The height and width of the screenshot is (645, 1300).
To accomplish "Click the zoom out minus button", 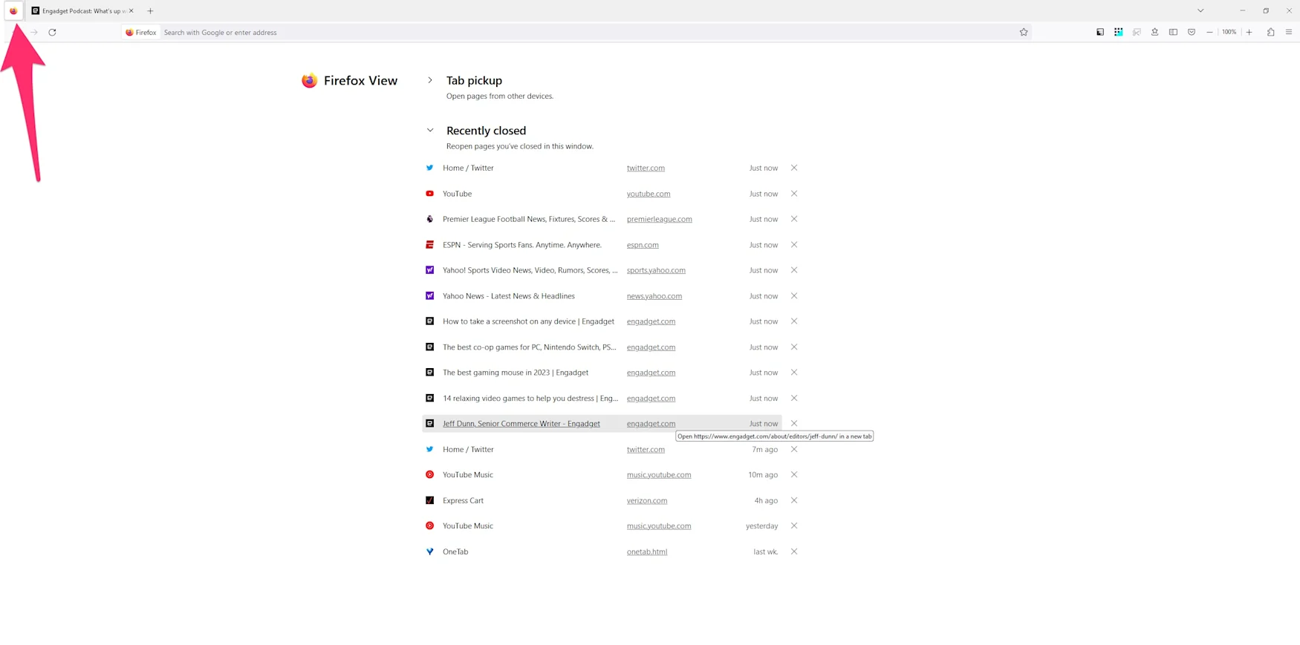I will point(1209,33).
